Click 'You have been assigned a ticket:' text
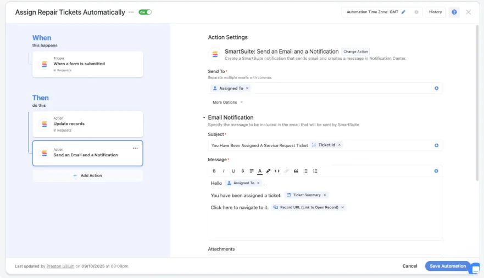The width and height of the screenshot is (484, 278). click(x=246, y=195)
